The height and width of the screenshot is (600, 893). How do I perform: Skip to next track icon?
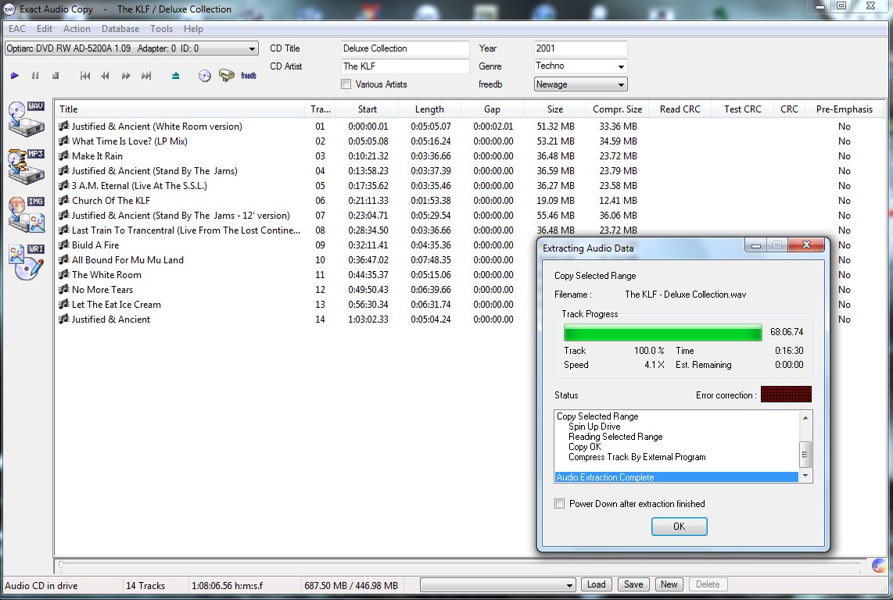146,76
